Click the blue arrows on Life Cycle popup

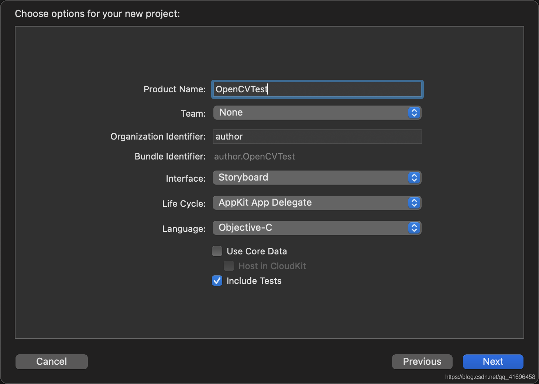coord(414,203)
